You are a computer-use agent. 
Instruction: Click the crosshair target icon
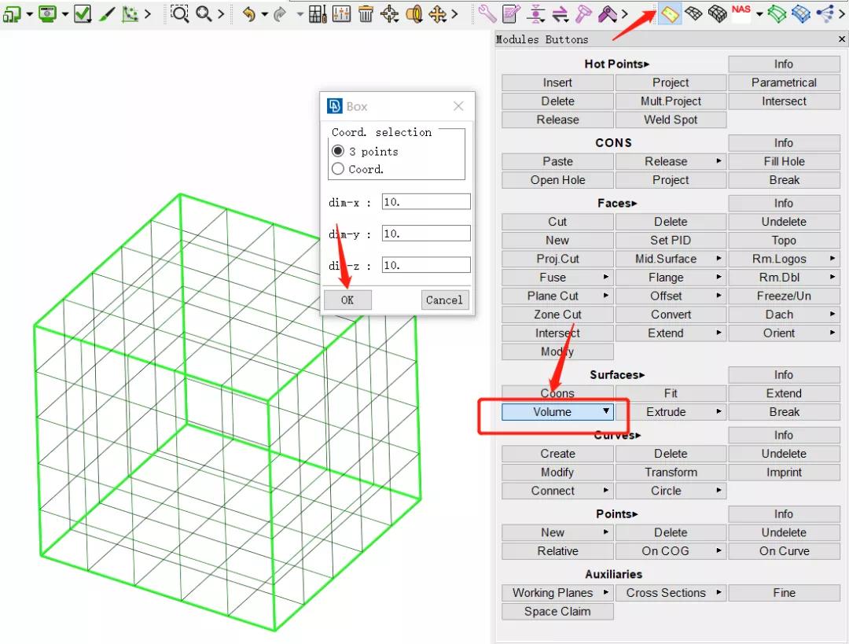(x=389, y=13)
